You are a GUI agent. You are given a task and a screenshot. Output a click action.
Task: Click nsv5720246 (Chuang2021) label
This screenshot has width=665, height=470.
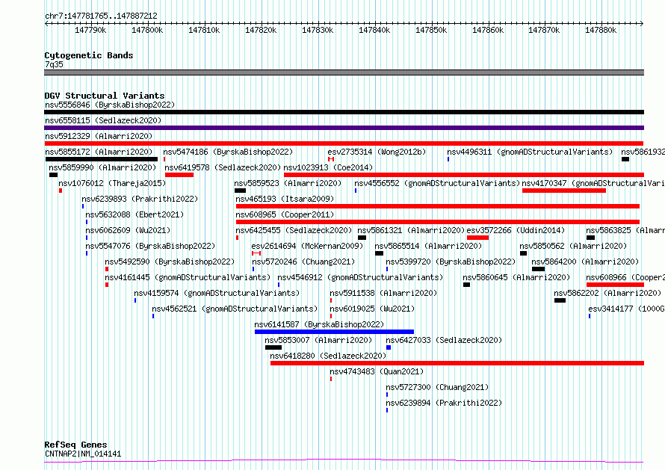[x=303, y=262]
